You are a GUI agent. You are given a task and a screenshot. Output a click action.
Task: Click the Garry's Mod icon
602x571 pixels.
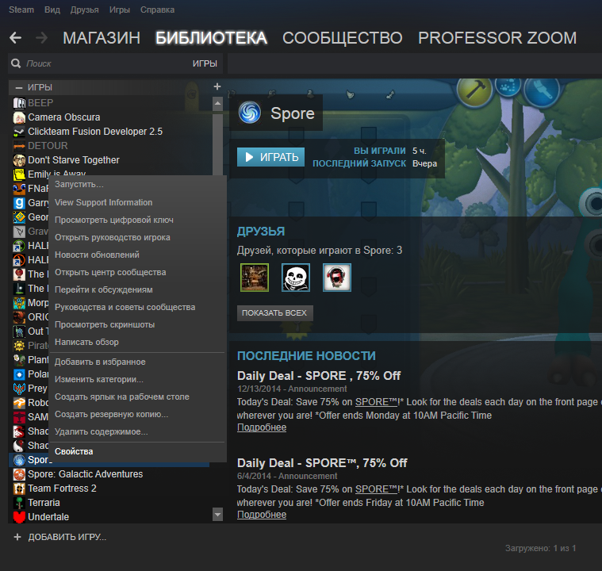[x=19, y=203]
